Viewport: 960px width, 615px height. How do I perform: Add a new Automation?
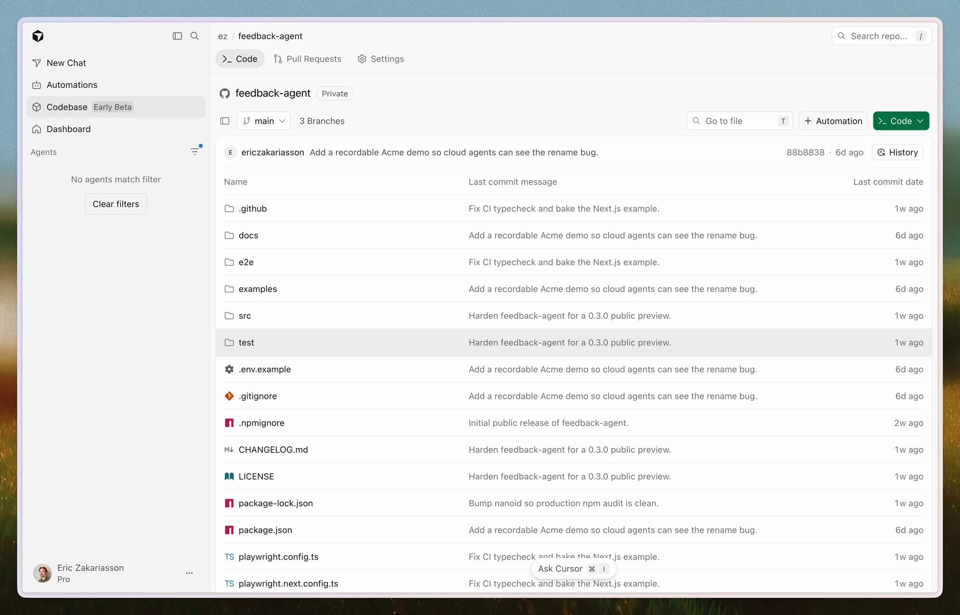[833, 121]
